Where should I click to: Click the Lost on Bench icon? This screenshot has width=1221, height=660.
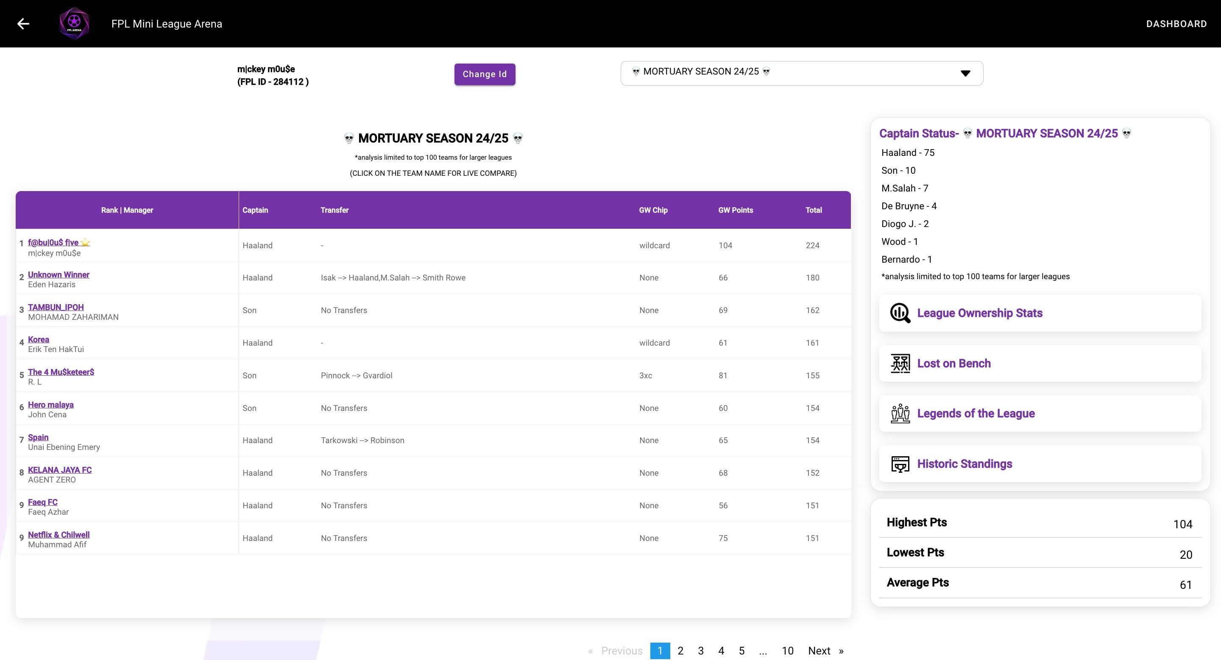tap(900, 363)
